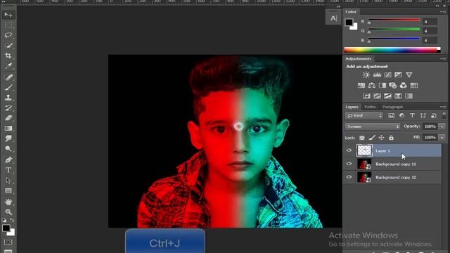Hide the Background copy 10 layer
The image size is (450, 253).
(x=349, y=177)
